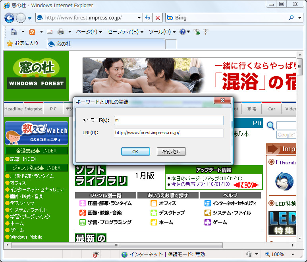Click the RSS feeds icon
Image resolution: width=307 pixels, height=262 pixels.
coord(32,32)
